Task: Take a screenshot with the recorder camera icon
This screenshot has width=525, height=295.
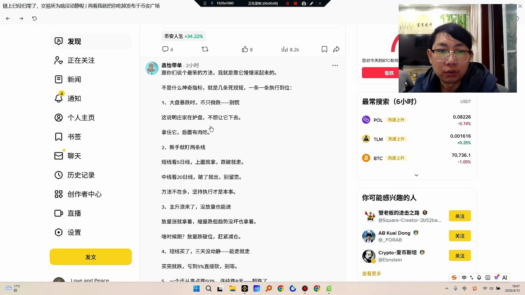Action: 304,3
